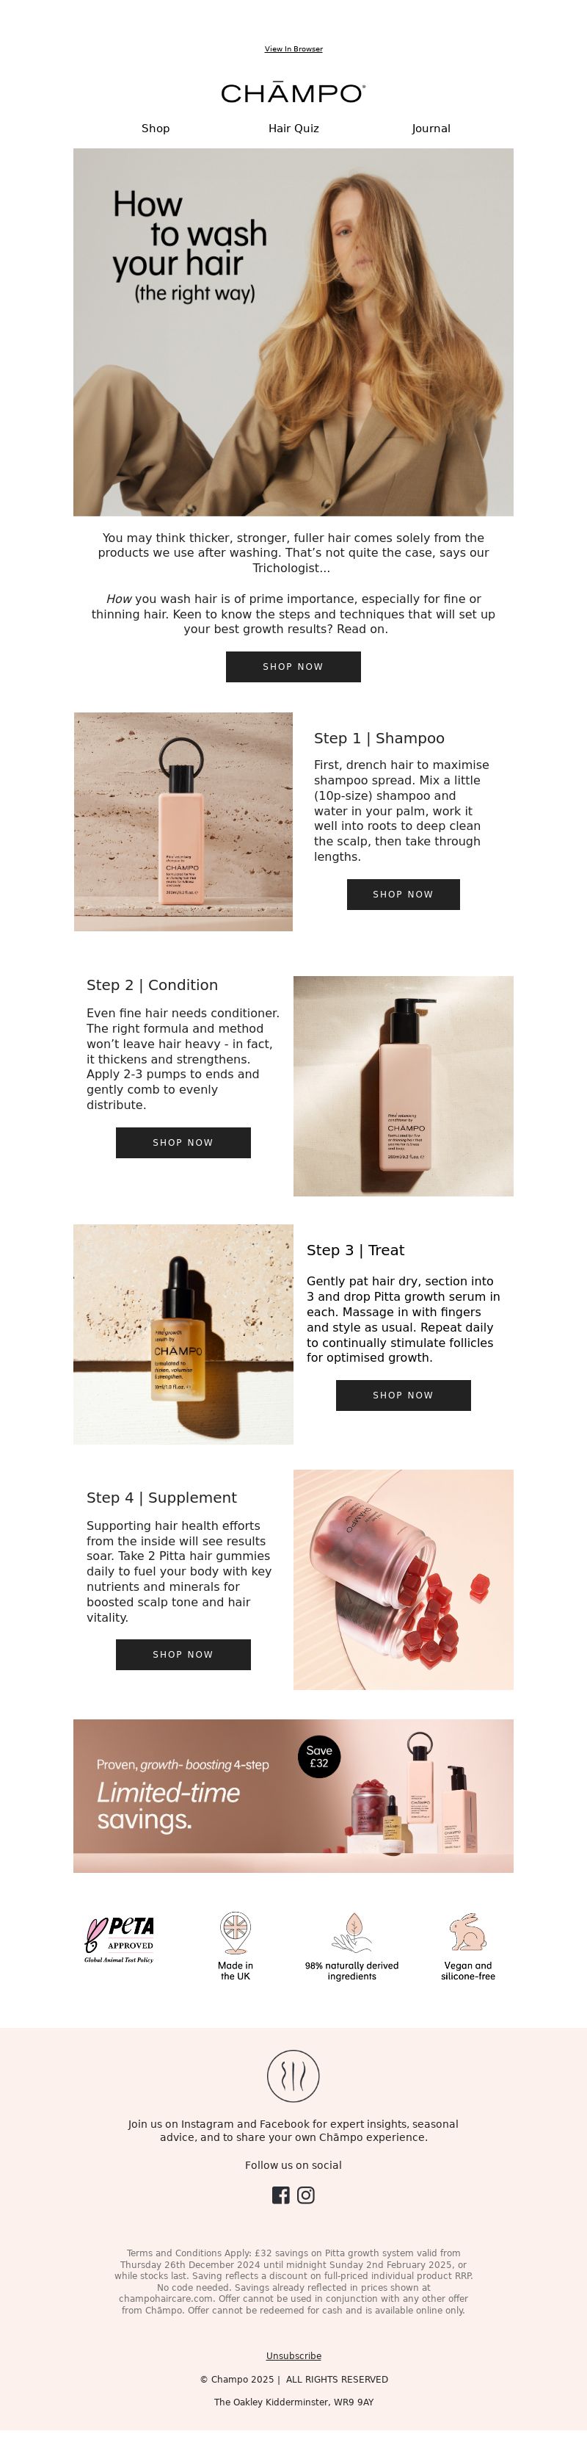Click the naturally derived ingredients hand icon
Image resolution: width=587 pixels, height=2459 pixels.
point(351,1933)
